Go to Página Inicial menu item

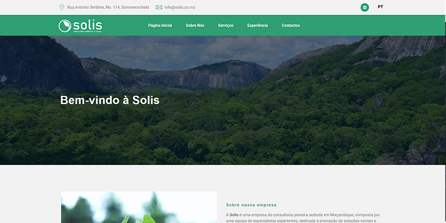click(x=160, y=25)
